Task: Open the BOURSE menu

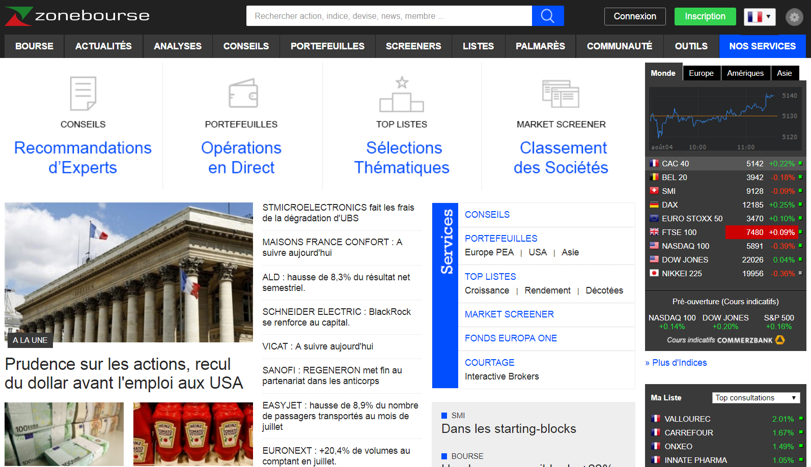Action: pyautogui.click(x=34, y=46)
